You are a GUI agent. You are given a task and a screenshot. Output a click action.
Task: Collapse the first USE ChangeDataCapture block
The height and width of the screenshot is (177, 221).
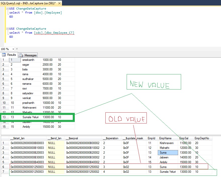(x=7, y=9)
